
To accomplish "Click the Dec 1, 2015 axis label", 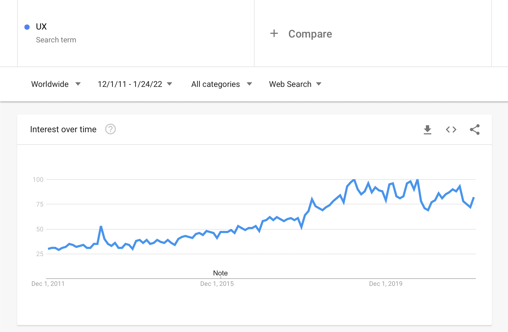I will pos(217,284).
